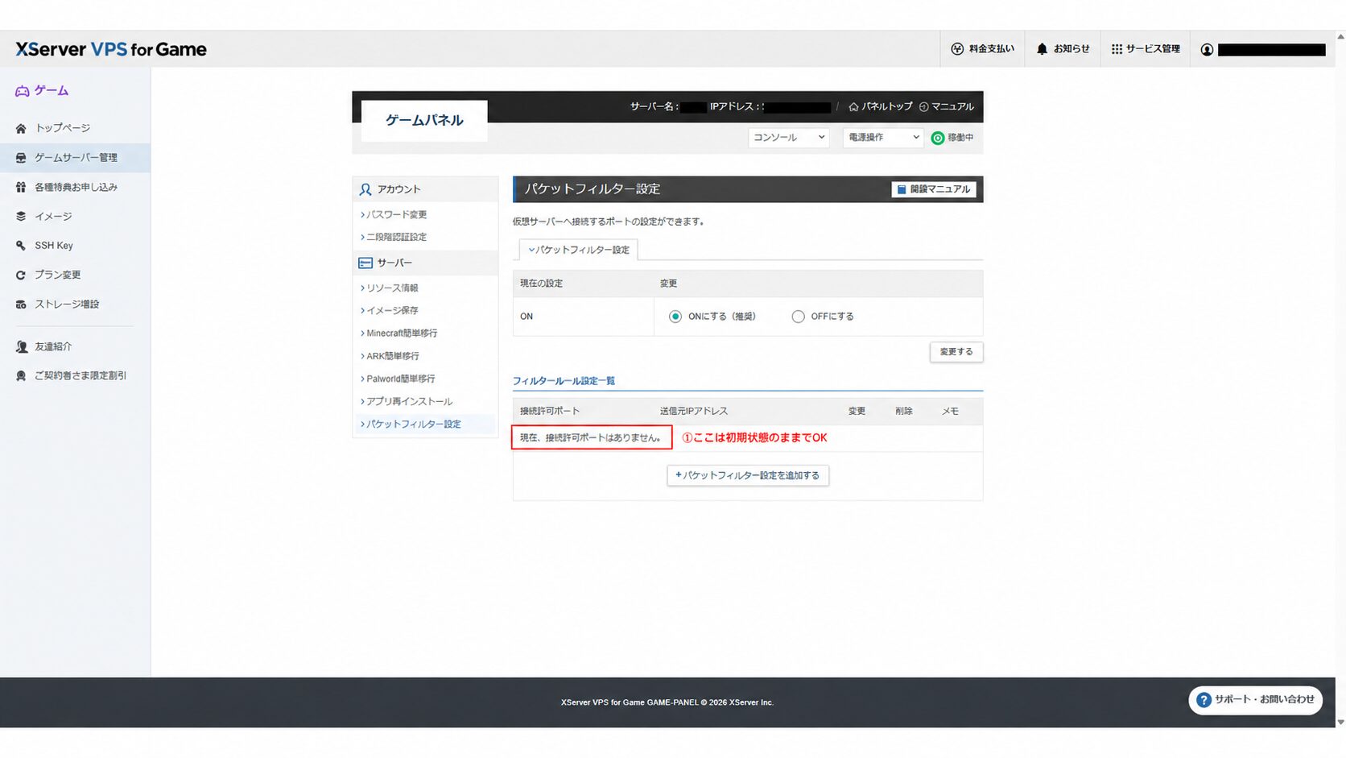Open プラン変更 in the sidebar
Viewport: 1346px width, 758px height.
click(x=75, y=275)
